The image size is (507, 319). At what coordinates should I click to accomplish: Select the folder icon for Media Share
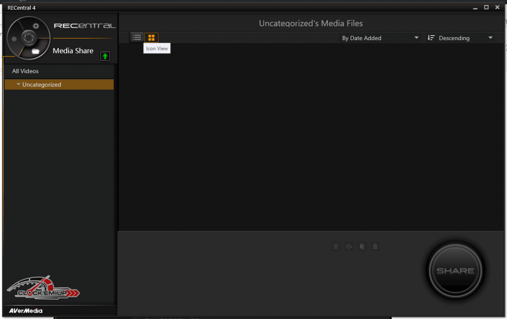pos(36,51)
